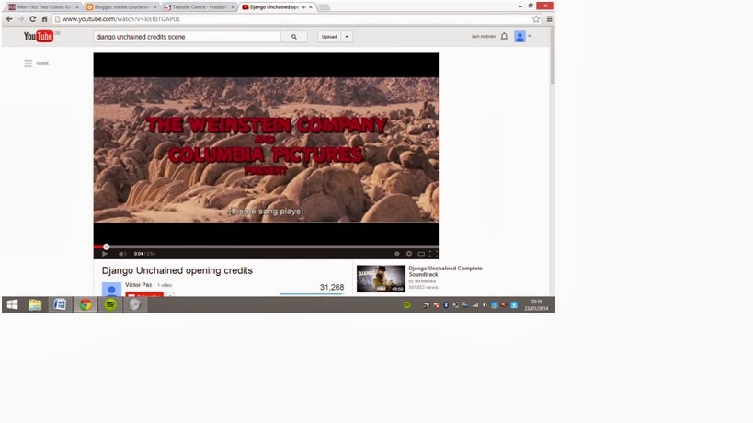Screen dimensions: 753x423
Task: Click the Upload button
Action: 329,37
